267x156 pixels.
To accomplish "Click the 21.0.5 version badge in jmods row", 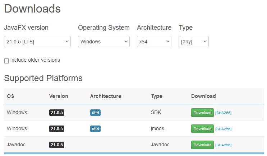I will [x=57, y=129].
